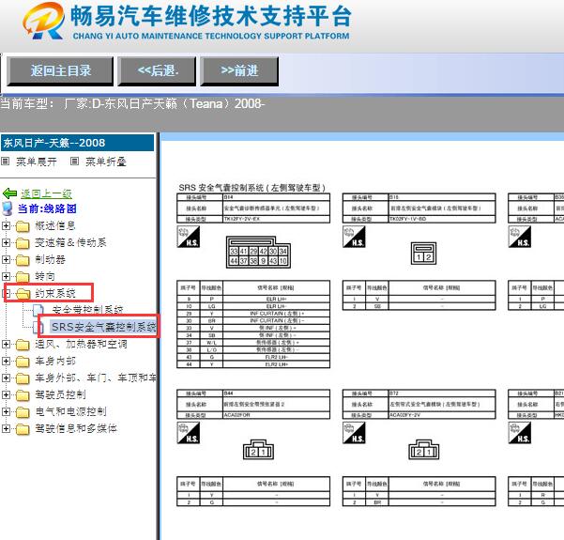Click the INF CURTAIN (左侧)+ signal row
This screenshot has height=540, width=564.
point(253,314)
